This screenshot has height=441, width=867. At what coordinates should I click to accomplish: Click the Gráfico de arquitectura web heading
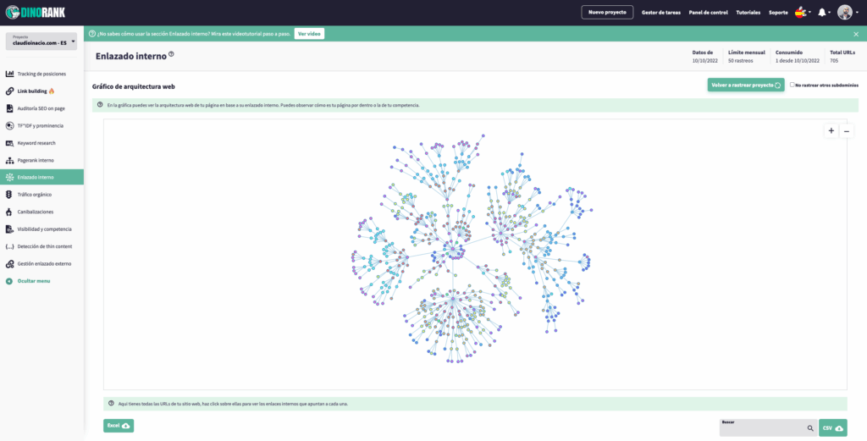pos(134,87)
